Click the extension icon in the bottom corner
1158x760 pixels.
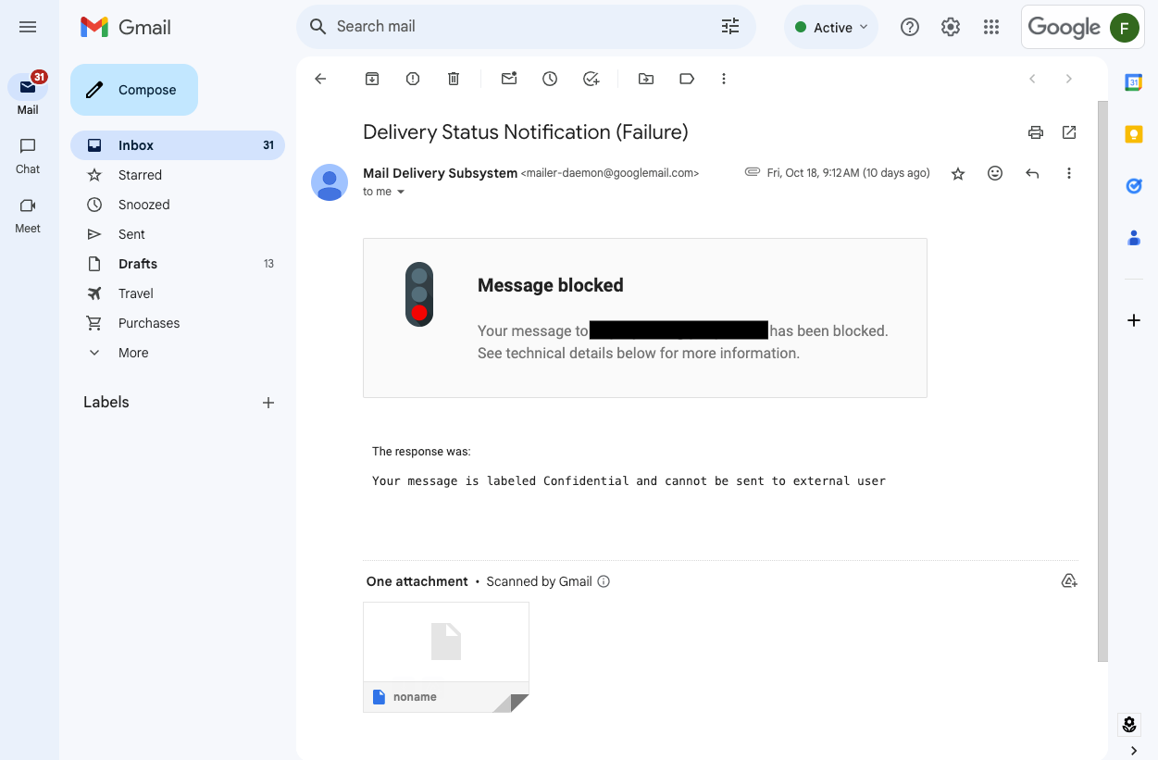pos(1128,724)
